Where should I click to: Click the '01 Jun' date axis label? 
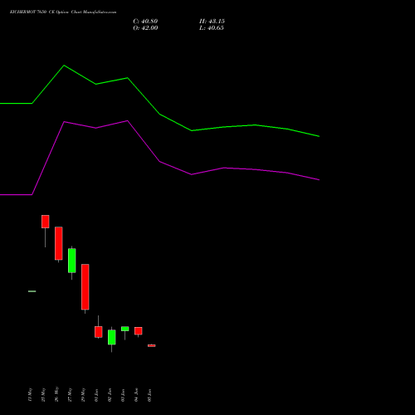click(x=96, y=395)
